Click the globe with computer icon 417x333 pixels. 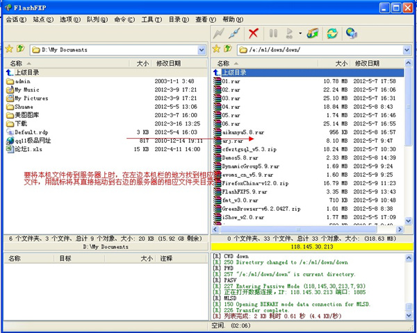352,33
